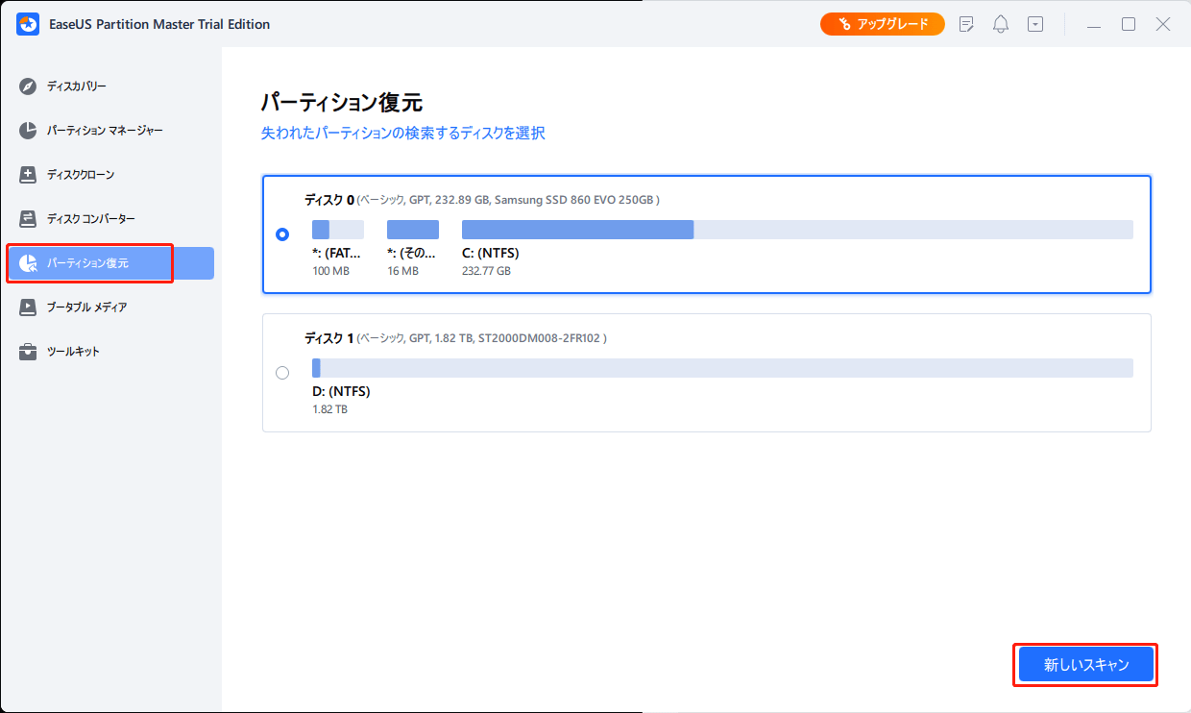This screenshot has height=713, width=1191.
Task: Select パーティション復元 in the sidebar menu
Action: point(90,262)
